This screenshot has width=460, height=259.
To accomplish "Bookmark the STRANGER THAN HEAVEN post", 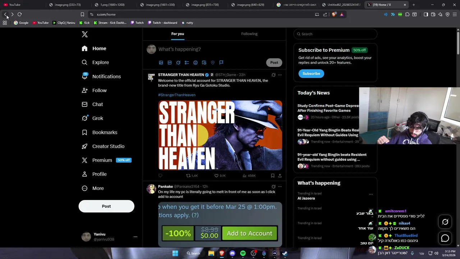I will (x=272, y=176).
